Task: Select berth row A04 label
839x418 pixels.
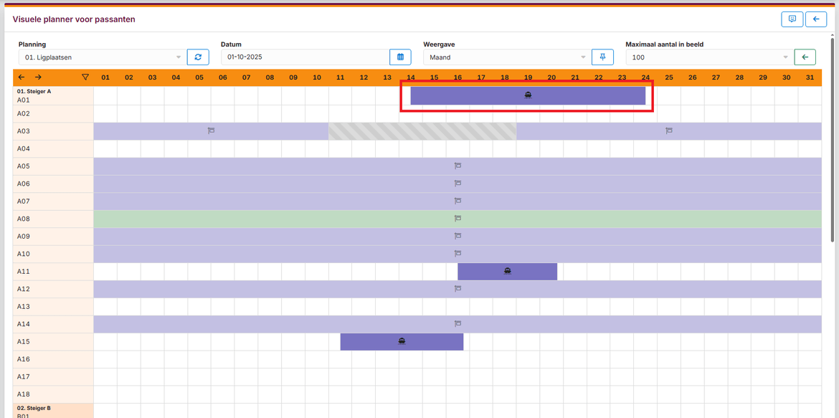Action: click(24, 149)
